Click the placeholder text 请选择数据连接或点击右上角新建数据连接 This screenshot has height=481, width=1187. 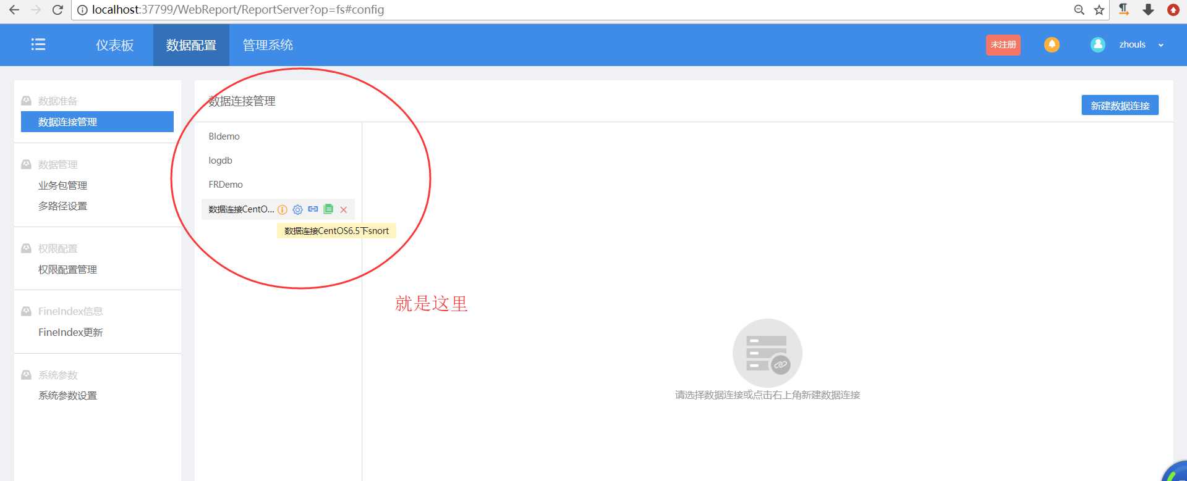767,395
